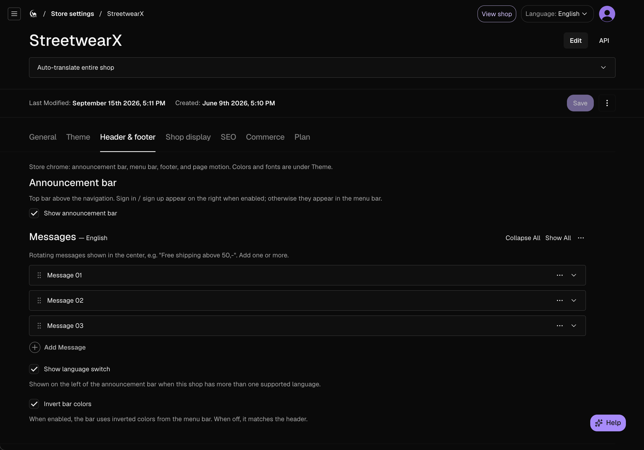
Task: Open Message 02 ellipsis options
Action: 560,300
